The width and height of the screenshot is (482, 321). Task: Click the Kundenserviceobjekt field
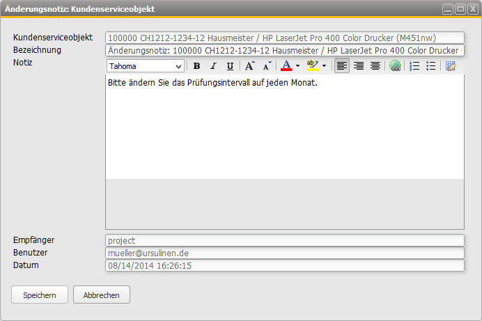coord(285,38)
